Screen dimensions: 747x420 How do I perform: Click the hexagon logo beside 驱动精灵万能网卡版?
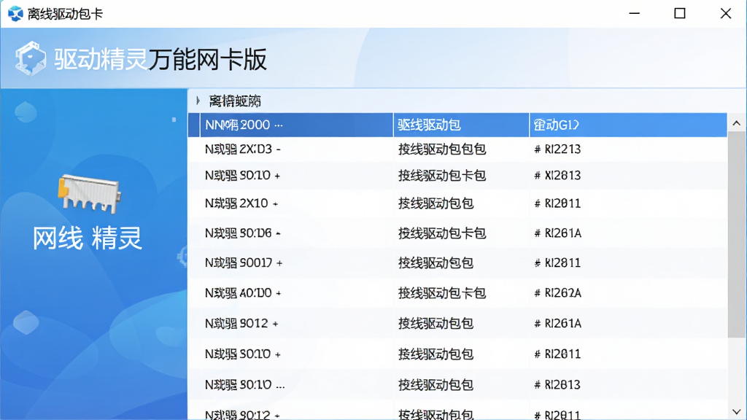pyautogui.click(x=31, y=58)
